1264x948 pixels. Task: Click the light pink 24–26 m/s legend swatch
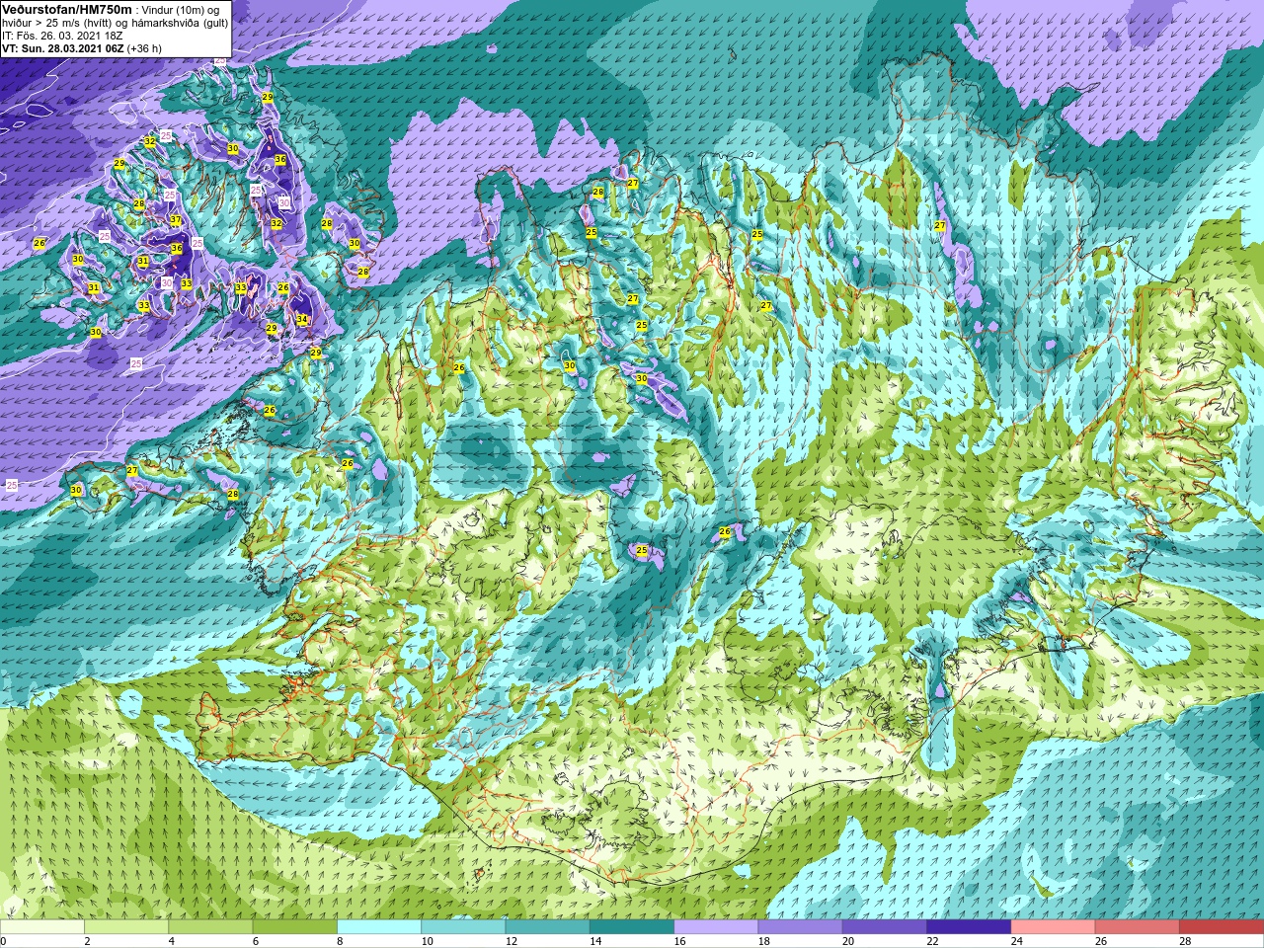click(1053, 927)
